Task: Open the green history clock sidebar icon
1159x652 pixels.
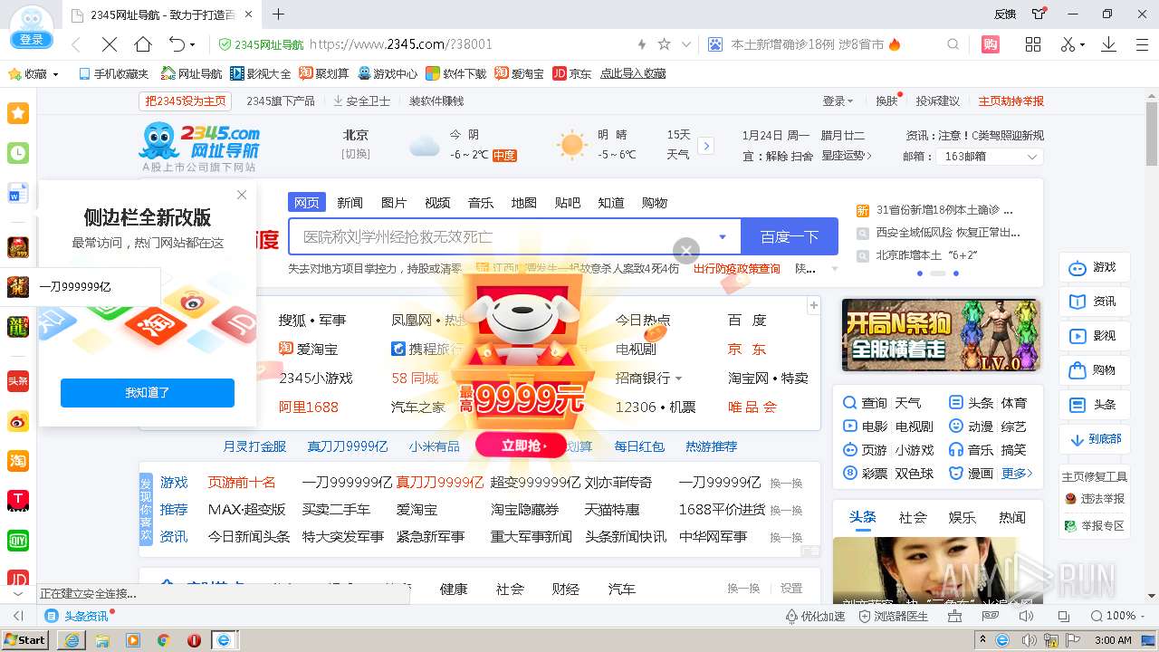Action: click(18, 153)
